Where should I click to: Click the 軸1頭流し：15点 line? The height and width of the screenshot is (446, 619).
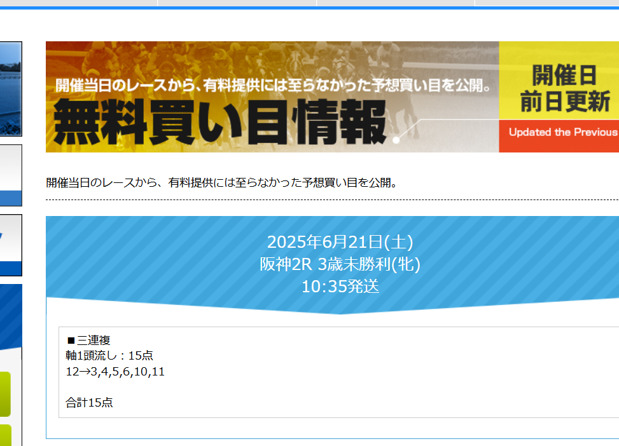pos(109,355)
